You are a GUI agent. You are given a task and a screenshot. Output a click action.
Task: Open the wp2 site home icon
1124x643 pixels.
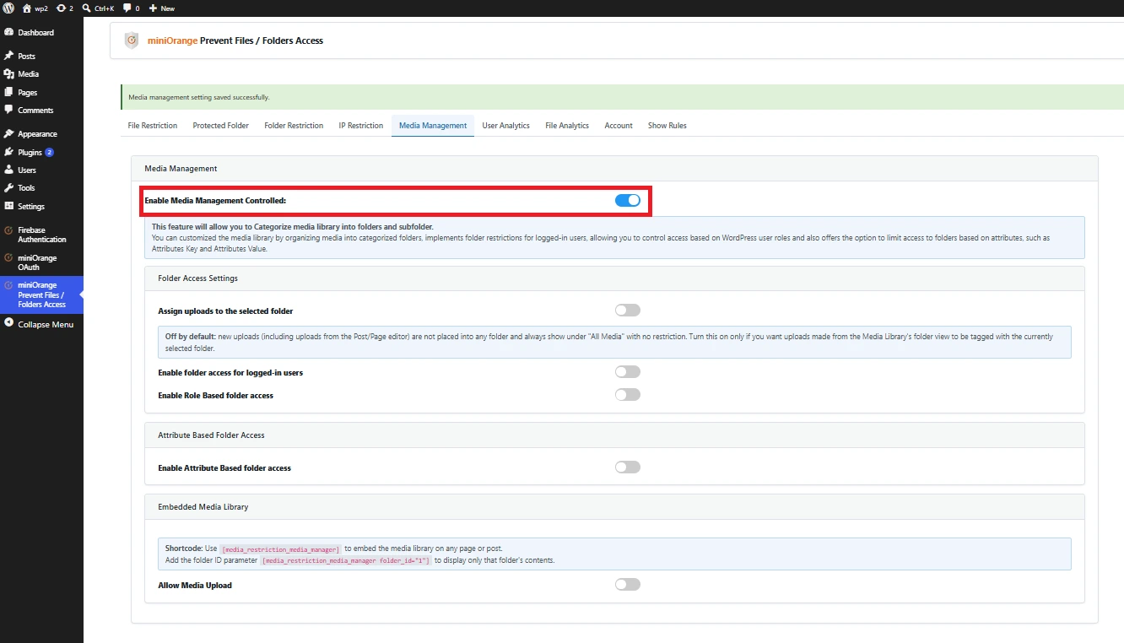coord(27,8)
